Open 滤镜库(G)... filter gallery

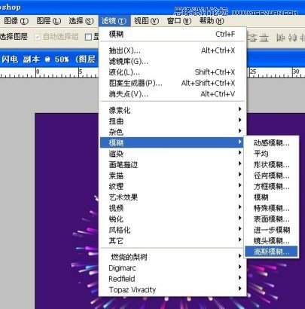(x=172, y=61)
